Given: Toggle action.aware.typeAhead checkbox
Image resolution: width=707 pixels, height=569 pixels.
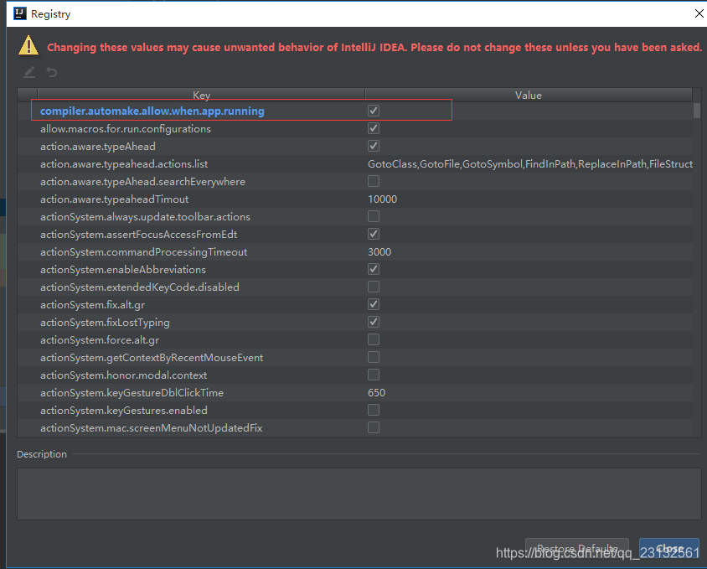Looking at the screenshot, I should tap(374, 146).
